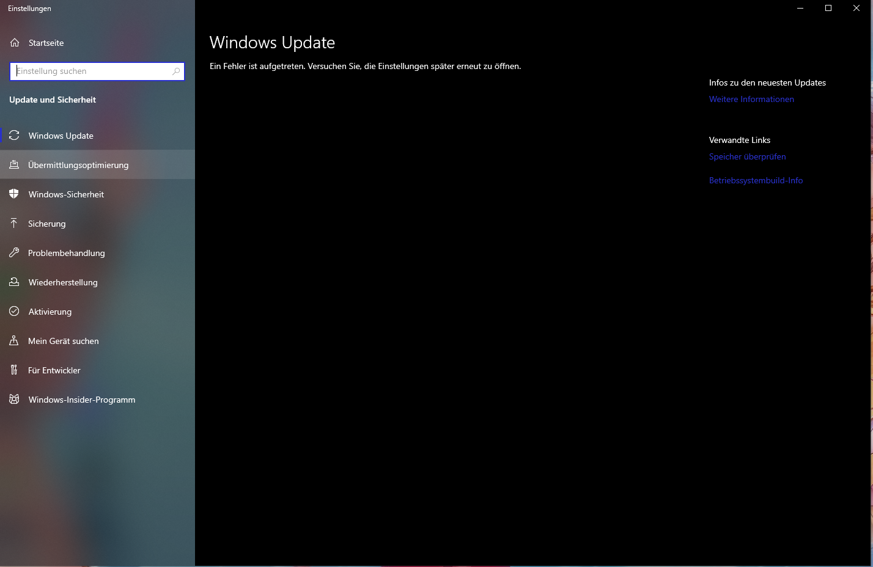Click the Aktivierung checkmark circle icon

pyautogui.click(x=14, y=312)
